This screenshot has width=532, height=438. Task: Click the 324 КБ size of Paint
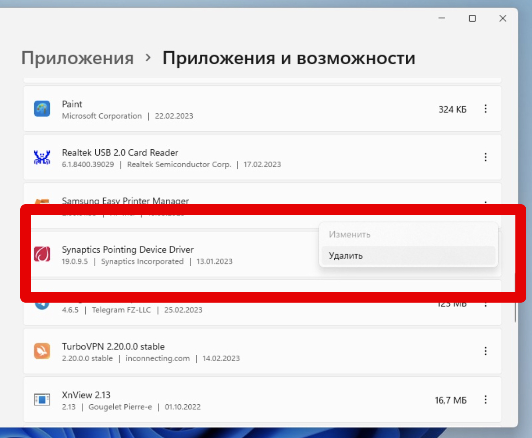pyautogui.click(x=452, y=109)
